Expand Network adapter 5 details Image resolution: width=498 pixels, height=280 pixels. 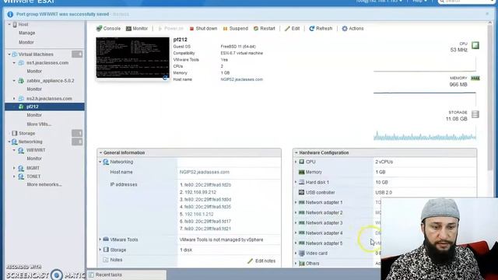296,243
